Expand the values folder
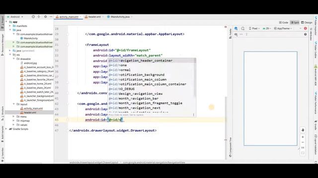The image size is (318, 178). point(14,125)
